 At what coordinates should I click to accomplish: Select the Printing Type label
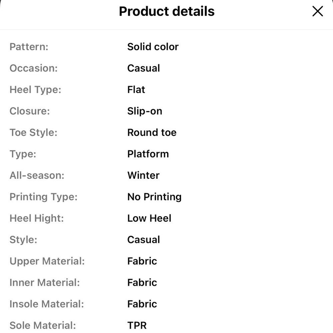click(44, 197)
